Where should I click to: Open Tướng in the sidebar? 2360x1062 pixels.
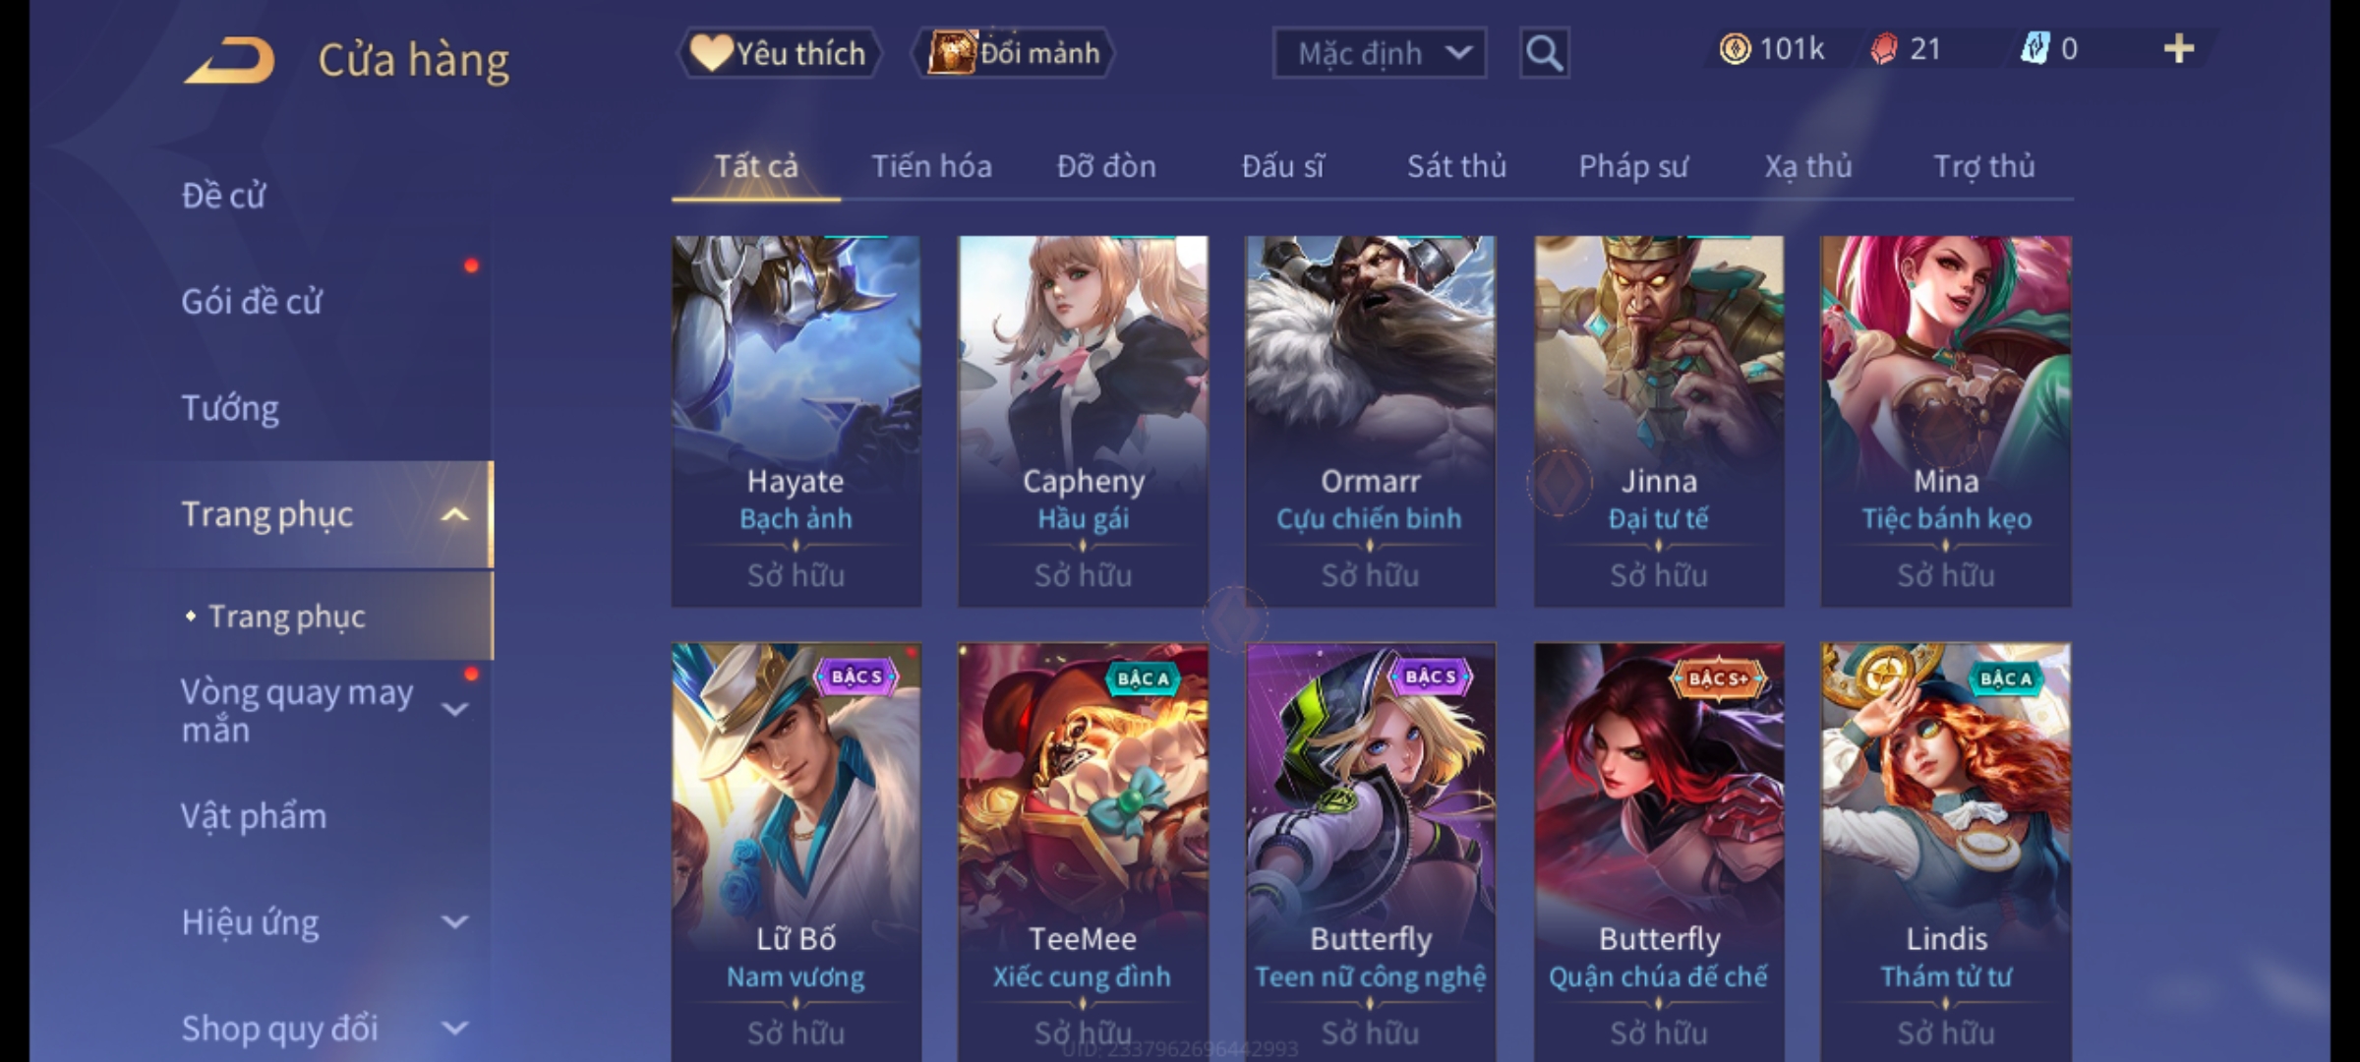pyautogui.click(x=230, y=408)
